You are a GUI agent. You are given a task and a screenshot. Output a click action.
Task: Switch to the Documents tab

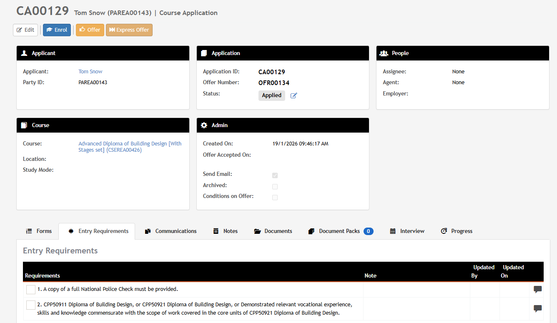click(273, 231)
